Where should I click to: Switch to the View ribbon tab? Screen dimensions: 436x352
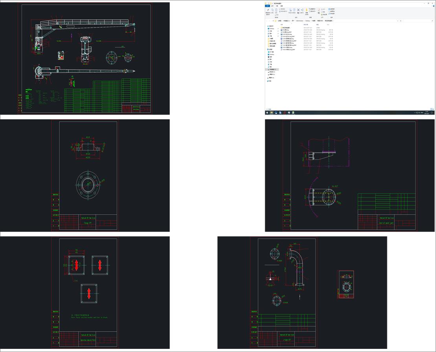(281, 6)
